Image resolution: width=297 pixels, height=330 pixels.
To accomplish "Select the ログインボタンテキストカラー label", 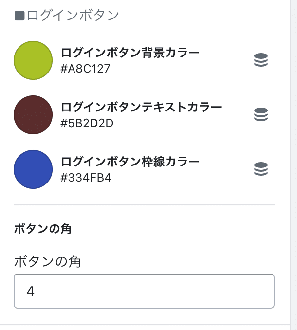I will (x=141, y=107).
